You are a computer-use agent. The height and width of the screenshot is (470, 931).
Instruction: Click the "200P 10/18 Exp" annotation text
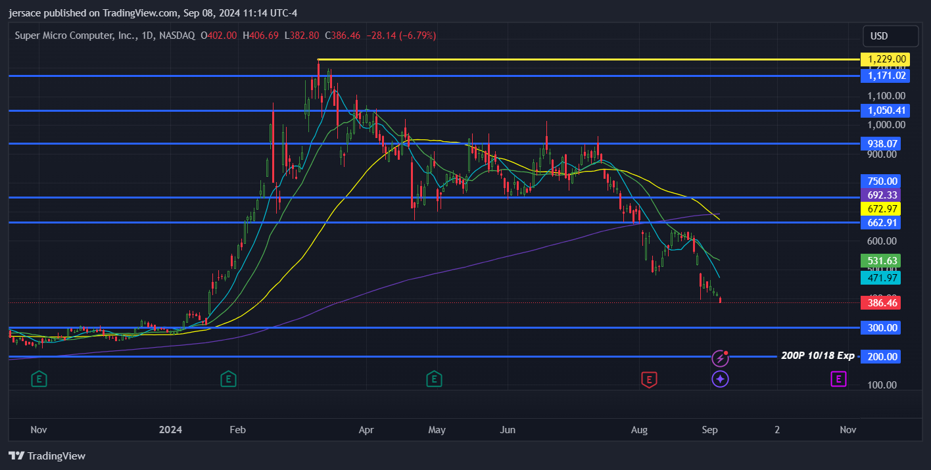pos(817,356)
